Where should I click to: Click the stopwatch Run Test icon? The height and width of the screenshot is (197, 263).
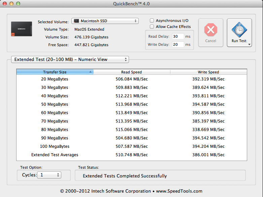point(239,30)
